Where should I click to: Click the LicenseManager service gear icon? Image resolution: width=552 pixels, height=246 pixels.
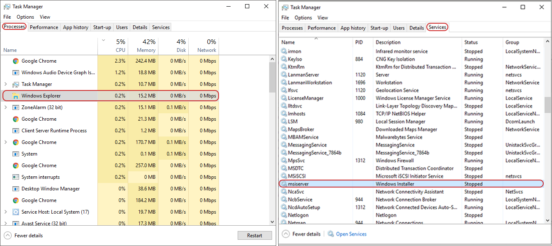(x=284, y=98)
